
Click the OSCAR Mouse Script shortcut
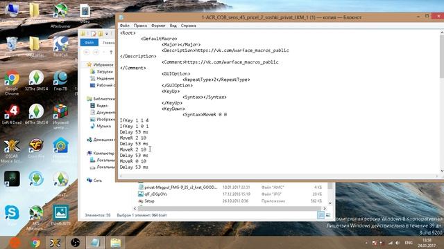pyautogui.click(x=12, y=151)
